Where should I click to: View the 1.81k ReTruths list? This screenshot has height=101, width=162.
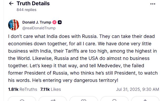click(x=23, y=89)
